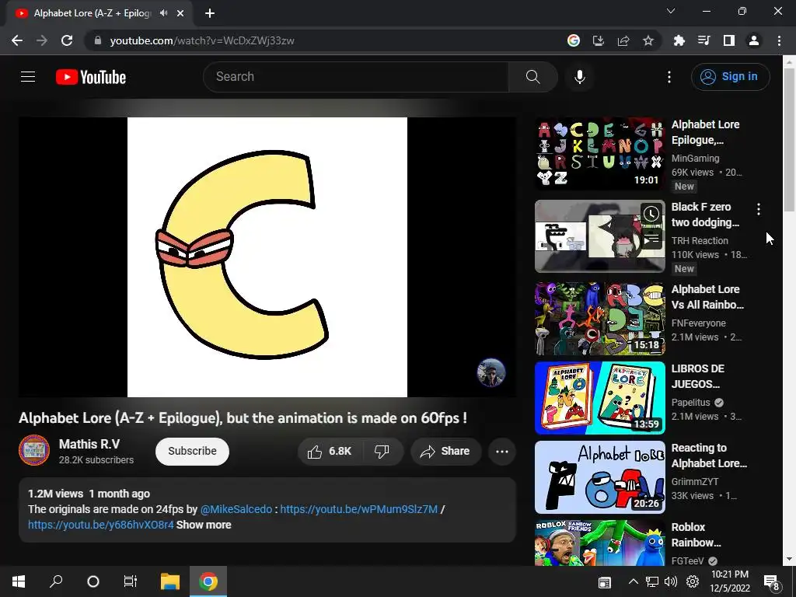Open Reacting to Alphabet Lore thumbnail
Image resolution: width=796 pixels, height=597 pixels.
599,477
